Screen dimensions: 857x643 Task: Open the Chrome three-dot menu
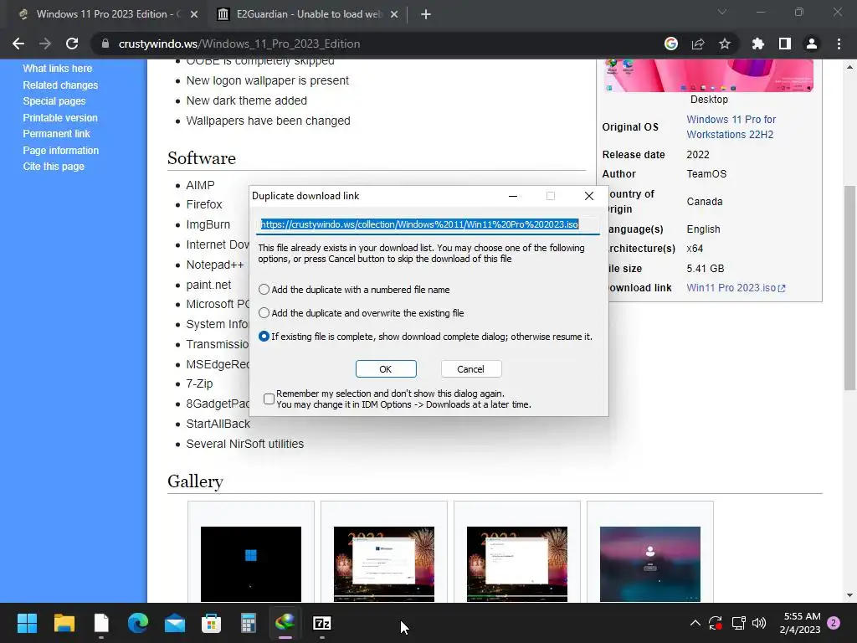[839, 44]
